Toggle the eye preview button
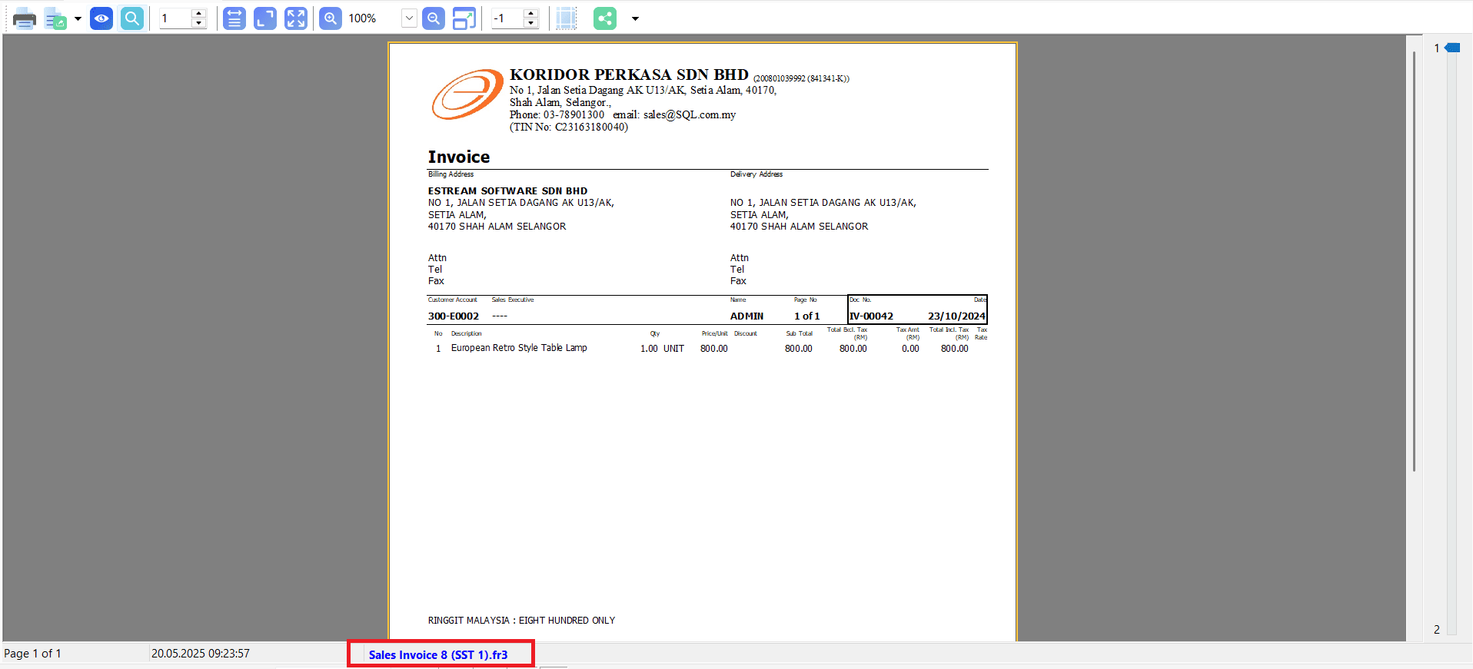Screen dimensions: 1473x669 click(x=101, y=18)
